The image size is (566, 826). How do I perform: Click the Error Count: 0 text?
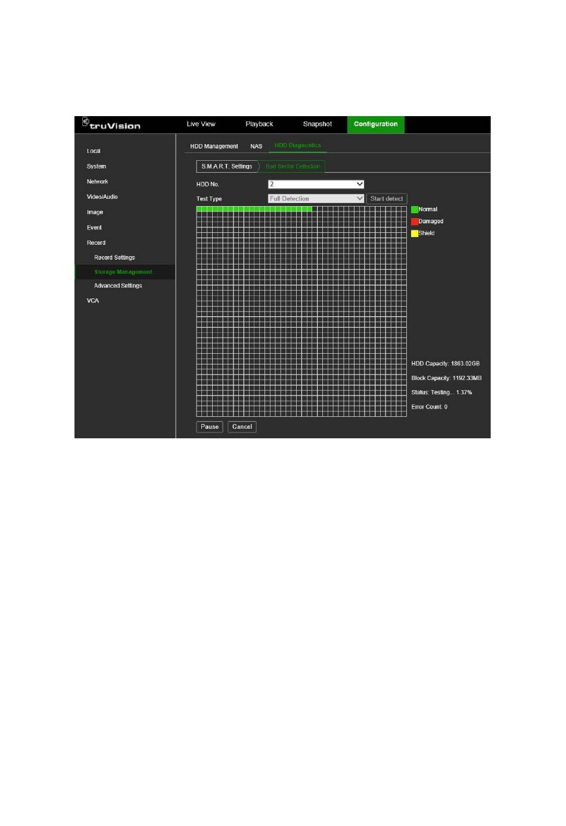pyautogui.click(x=430, y=407)
